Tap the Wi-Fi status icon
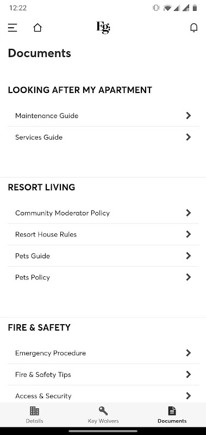 [167, 8]
